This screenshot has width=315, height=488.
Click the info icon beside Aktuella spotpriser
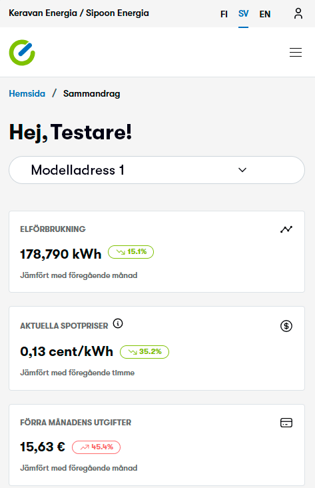coord(118,324)
